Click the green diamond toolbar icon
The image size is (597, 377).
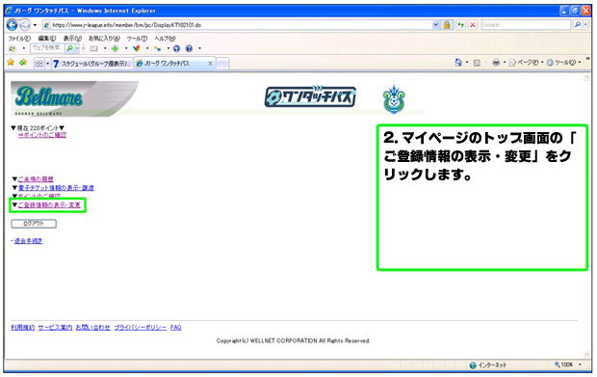click(115, 48)
